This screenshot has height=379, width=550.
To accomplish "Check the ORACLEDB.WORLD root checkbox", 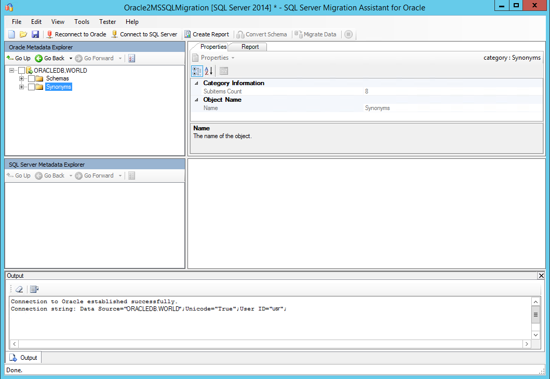I will [x=21, y=71].
